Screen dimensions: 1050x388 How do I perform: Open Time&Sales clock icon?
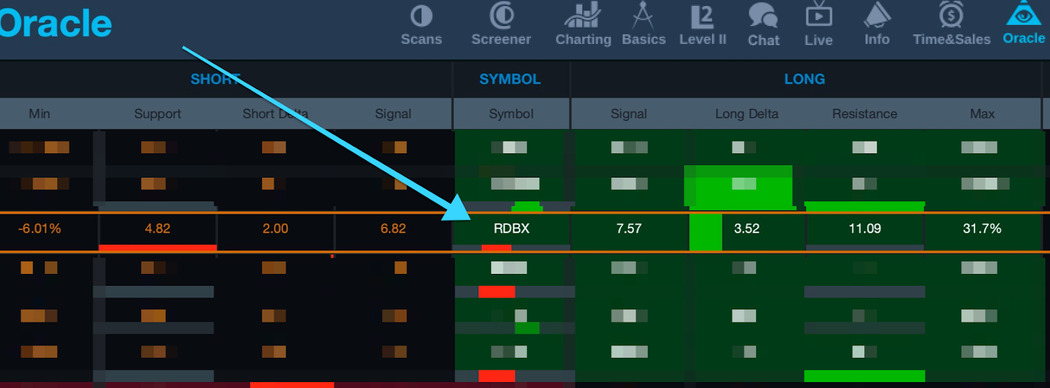[951, 16]
